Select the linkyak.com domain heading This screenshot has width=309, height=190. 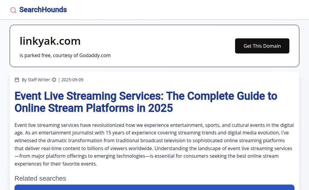pyautogui.click(x=50, y=41)
